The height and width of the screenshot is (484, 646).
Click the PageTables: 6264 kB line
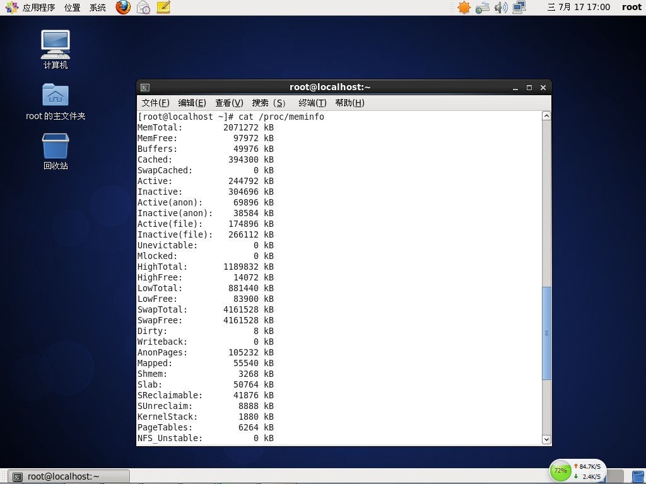[206, 427]
